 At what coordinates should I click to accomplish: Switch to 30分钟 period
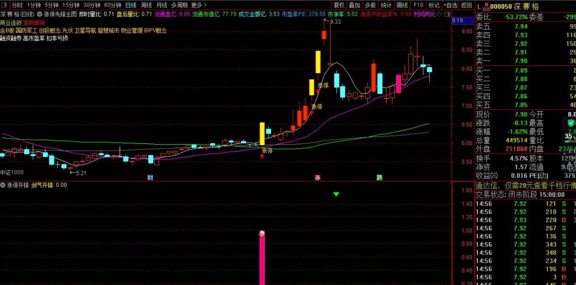point(92,5)
